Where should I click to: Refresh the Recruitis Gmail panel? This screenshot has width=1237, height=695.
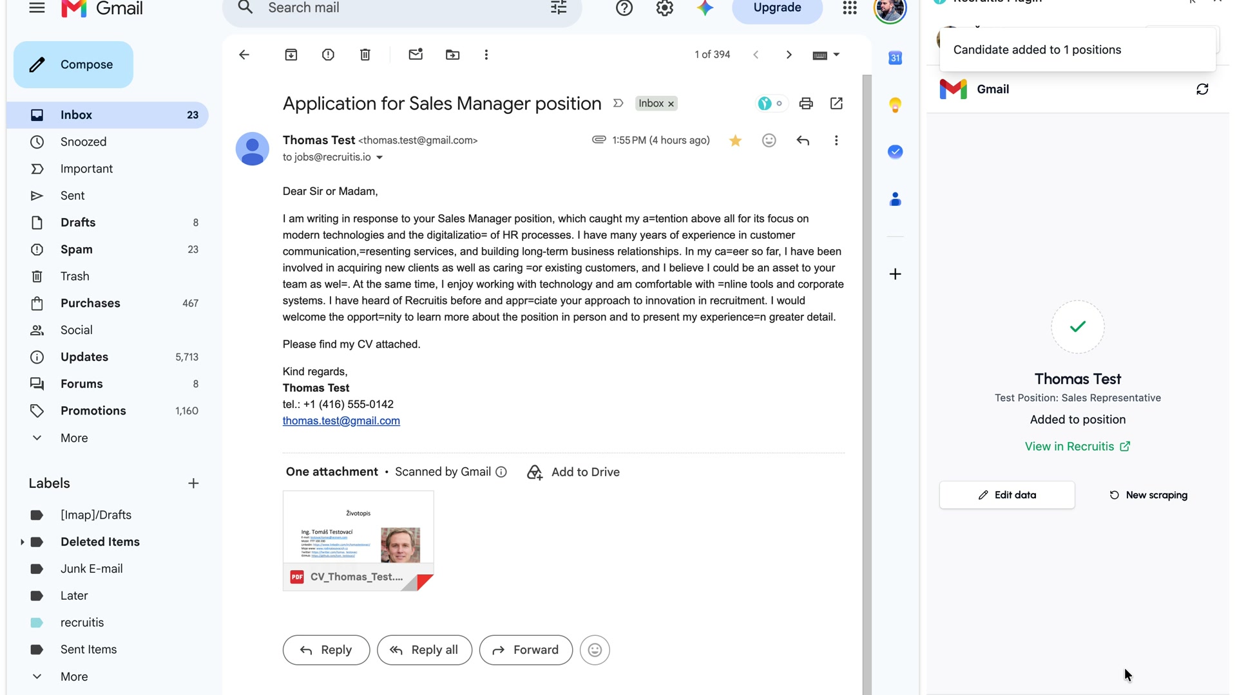[1202, 89]
